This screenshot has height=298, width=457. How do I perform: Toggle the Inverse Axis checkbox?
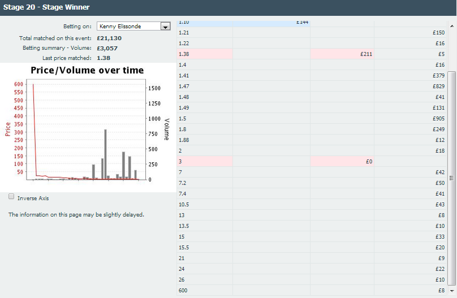pyautogui.click(x=12, y=197)
